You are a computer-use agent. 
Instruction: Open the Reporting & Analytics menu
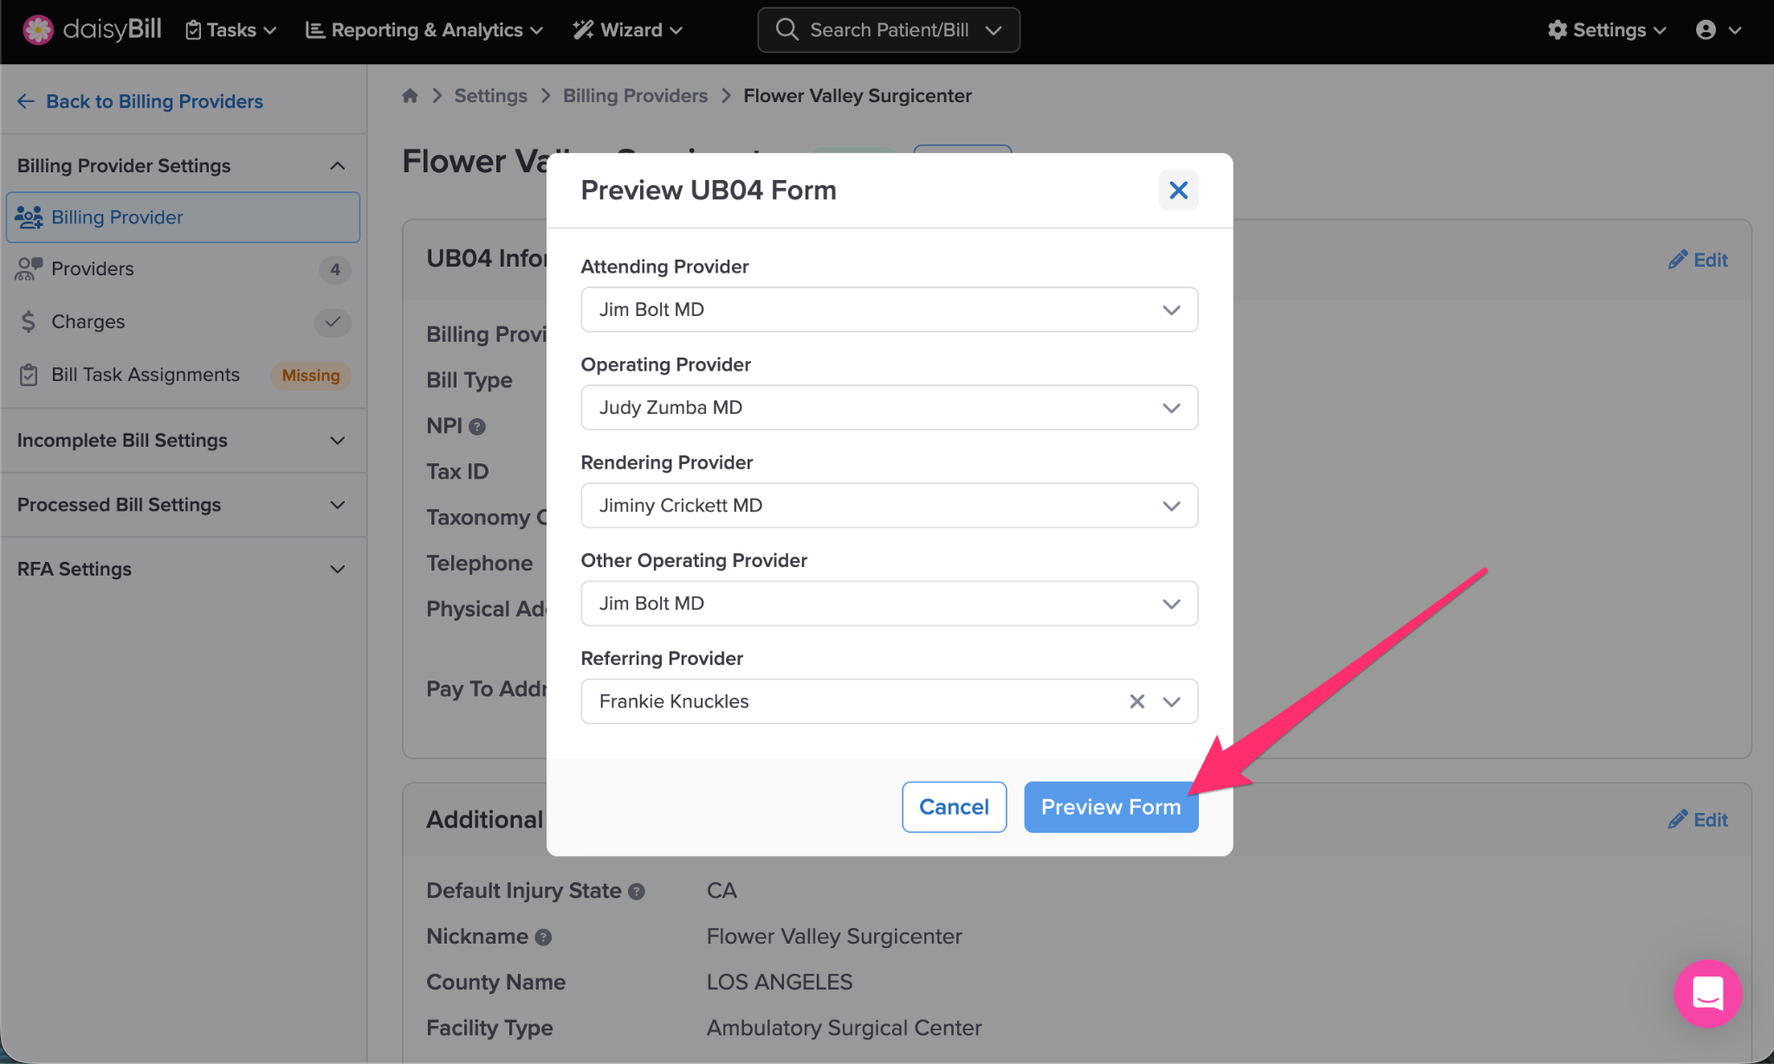point(424,30)
